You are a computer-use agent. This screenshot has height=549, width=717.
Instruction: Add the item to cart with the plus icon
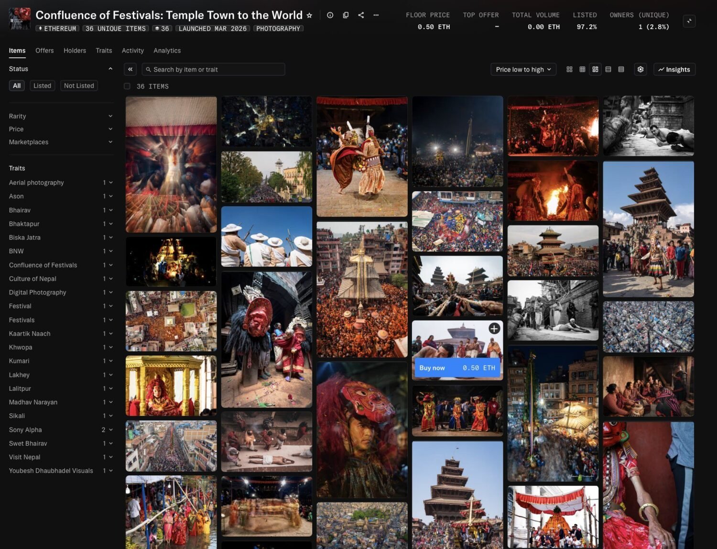point(494,328)
